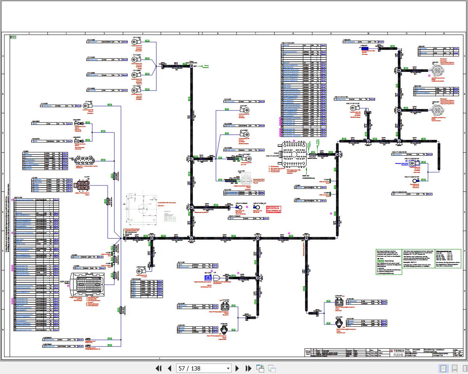Toggle two-page facing layout
Image resolution: width=468 pixels, height=374 pixels.
tap(464, 368)
